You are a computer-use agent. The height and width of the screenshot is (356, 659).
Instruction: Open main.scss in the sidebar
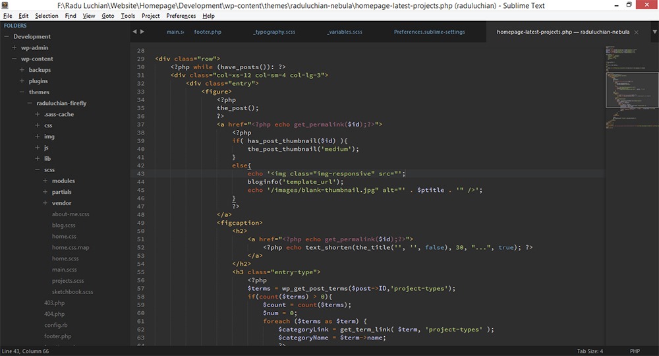tap(65, 270)
